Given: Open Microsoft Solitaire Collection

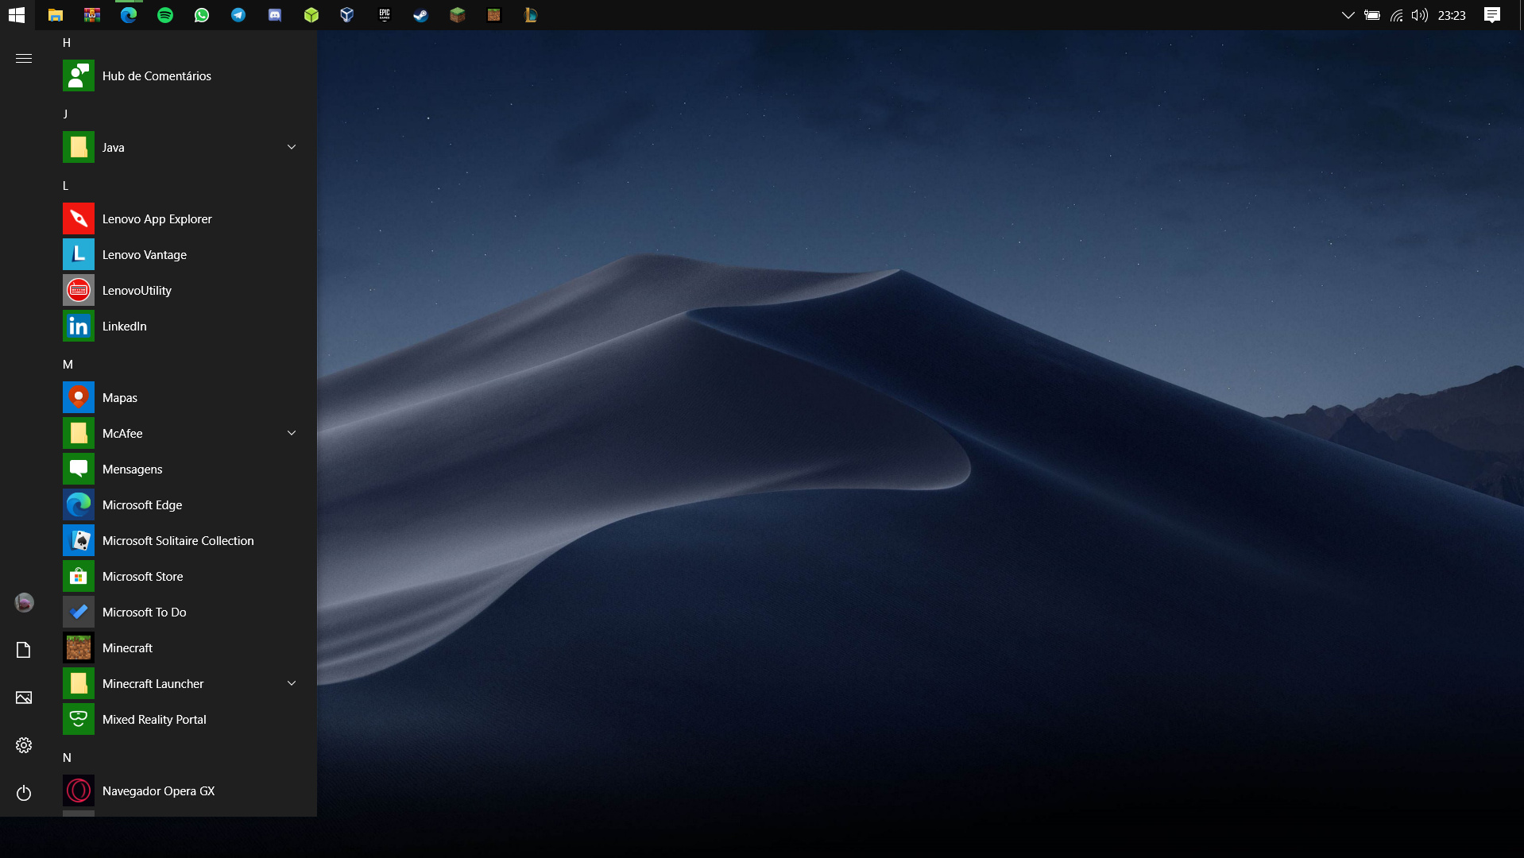Looking at the screenshot, I should (x=178, y=541).
